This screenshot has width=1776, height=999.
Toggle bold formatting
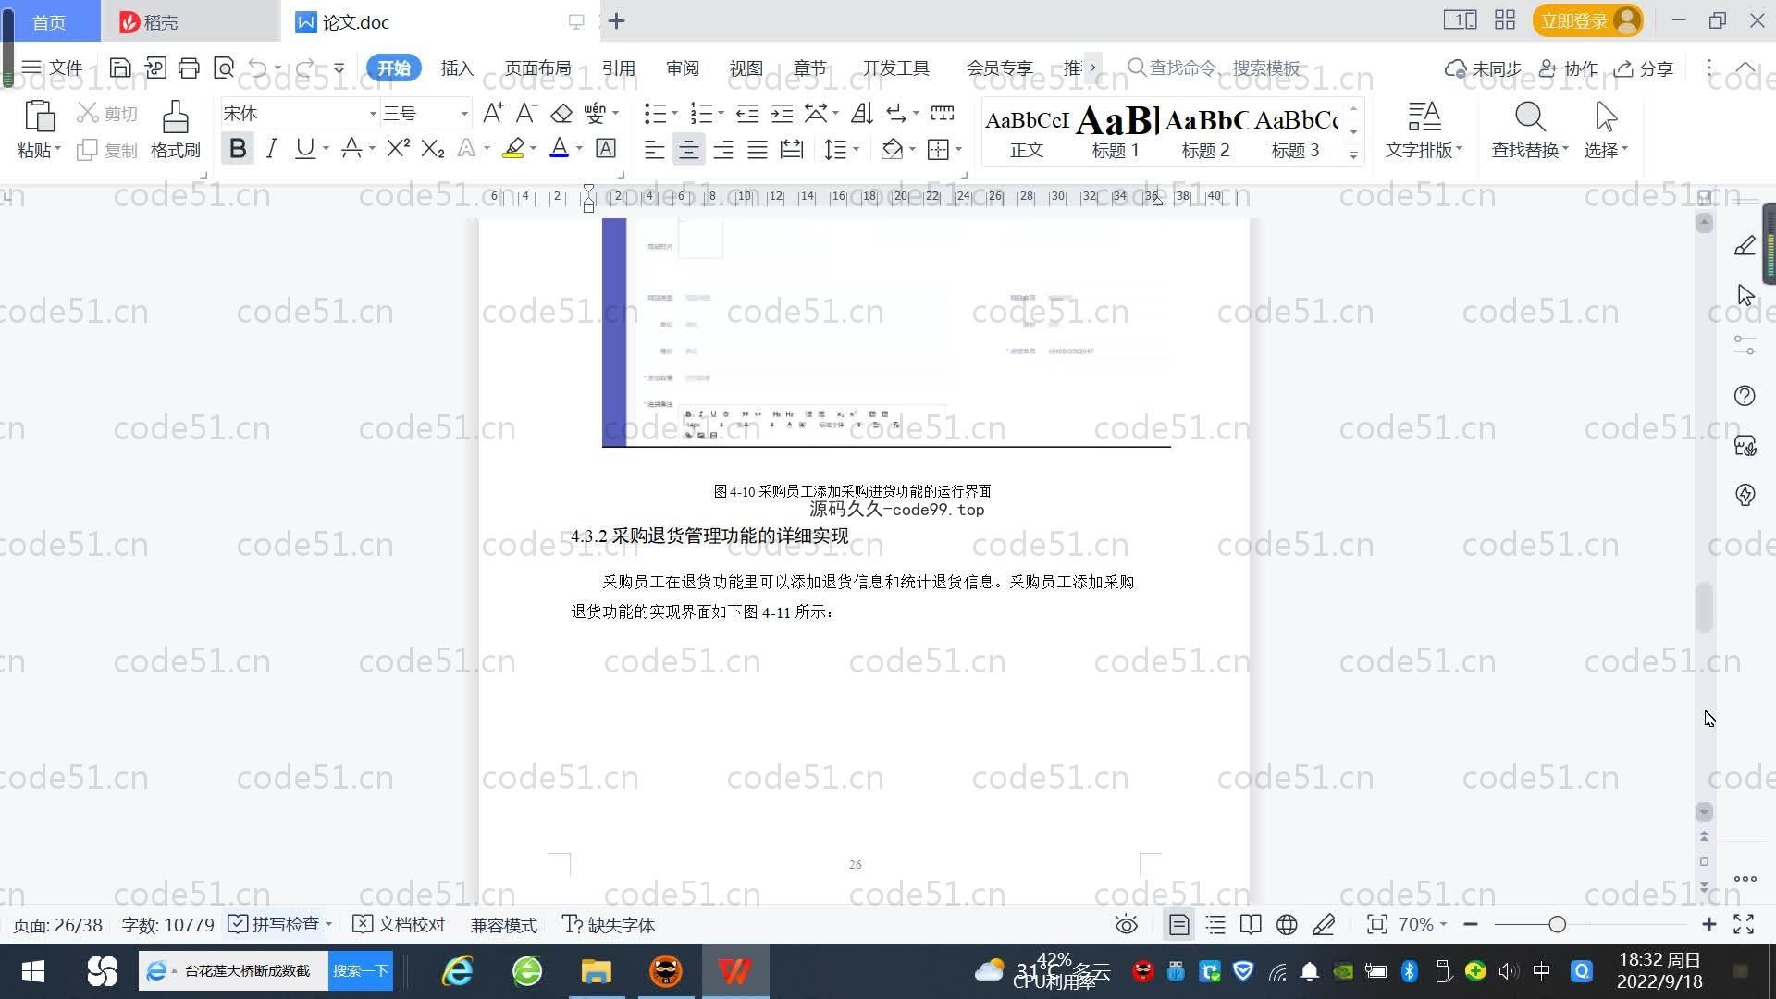click(238, 148)
